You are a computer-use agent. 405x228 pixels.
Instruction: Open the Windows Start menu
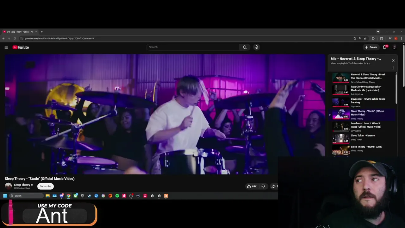click(5, 196)
